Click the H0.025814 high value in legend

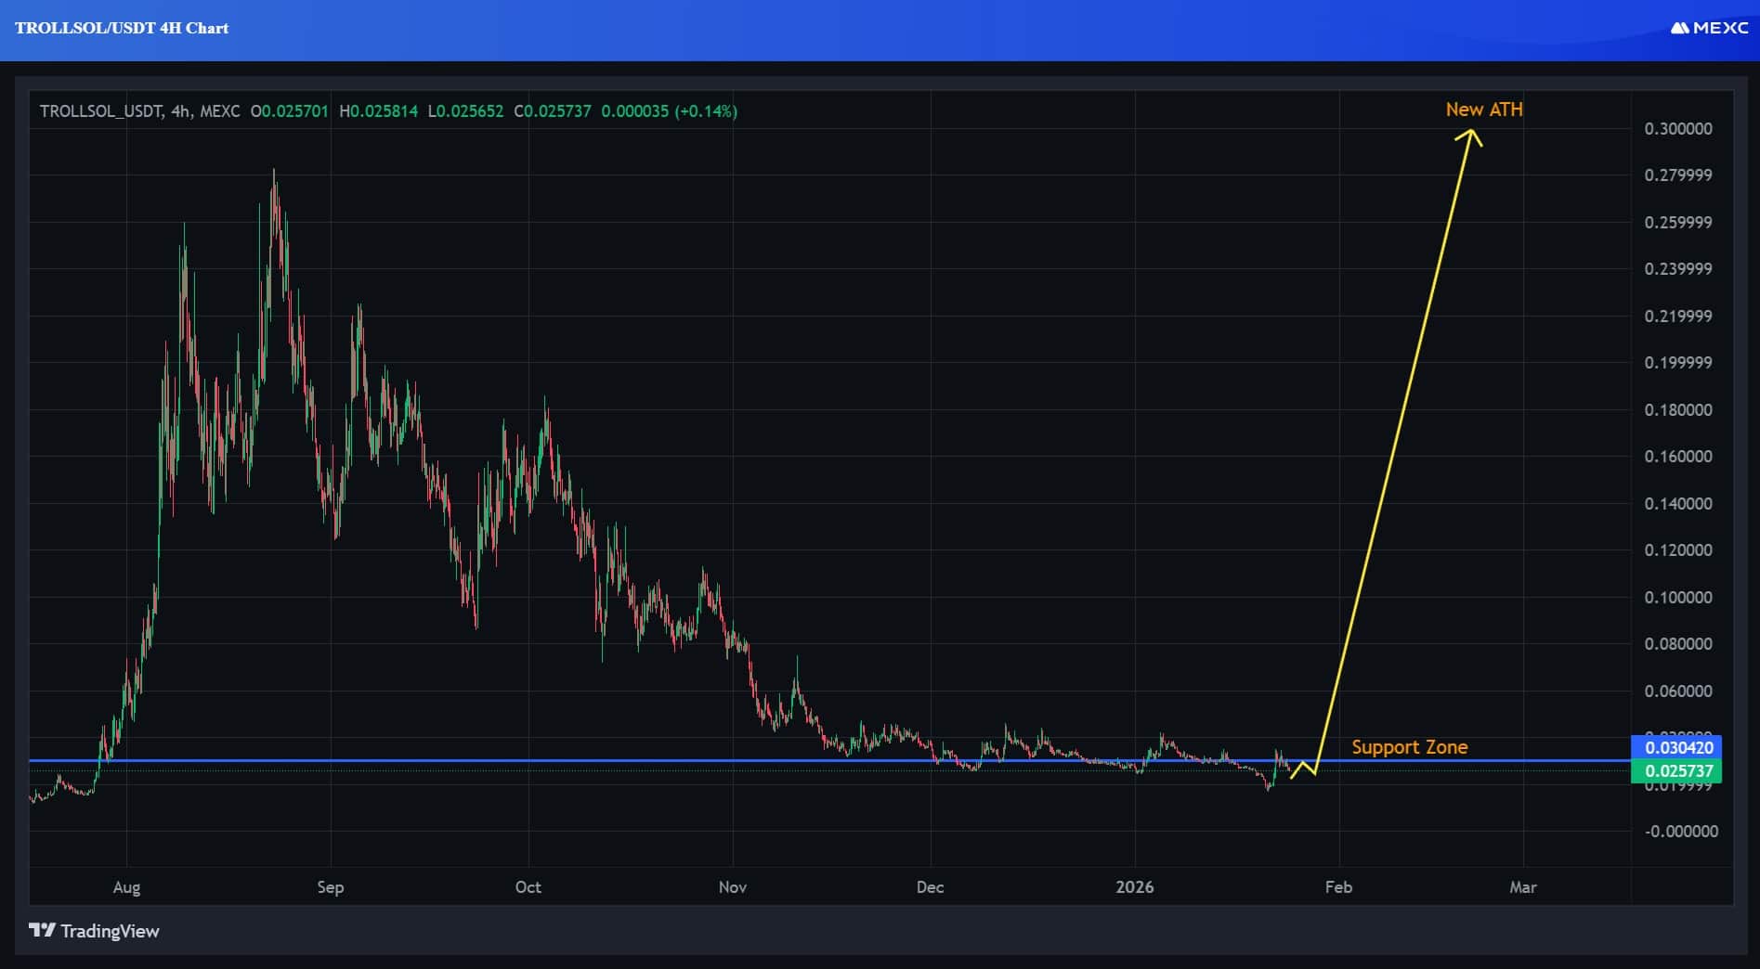coord(378,110)
